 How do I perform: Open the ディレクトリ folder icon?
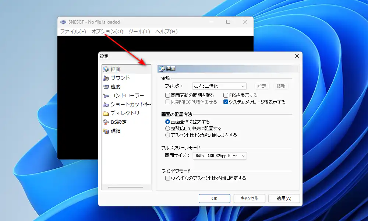(x=106, y=113)
